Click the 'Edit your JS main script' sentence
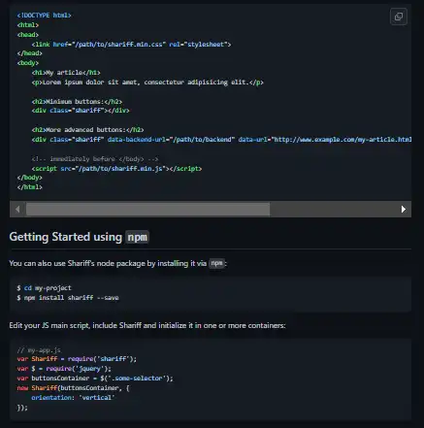 tap(147, 325)
